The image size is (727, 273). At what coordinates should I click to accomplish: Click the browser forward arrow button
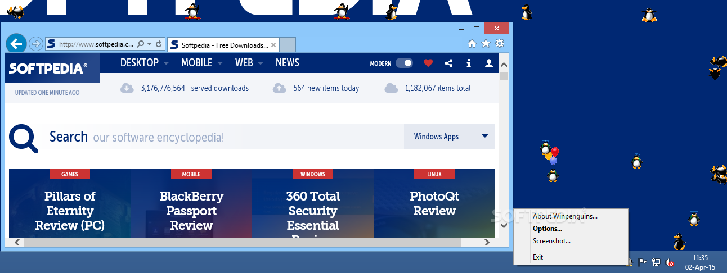pyautogui.click(x=35, y=43)
